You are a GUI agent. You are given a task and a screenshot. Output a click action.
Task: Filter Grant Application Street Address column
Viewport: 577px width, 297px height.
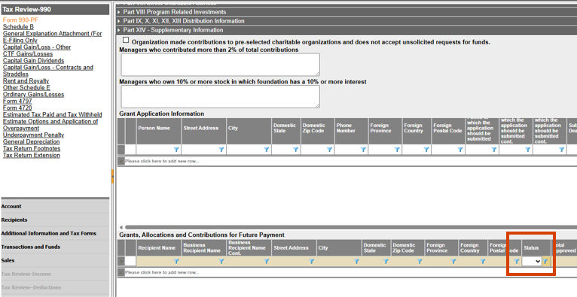[221, 150]
